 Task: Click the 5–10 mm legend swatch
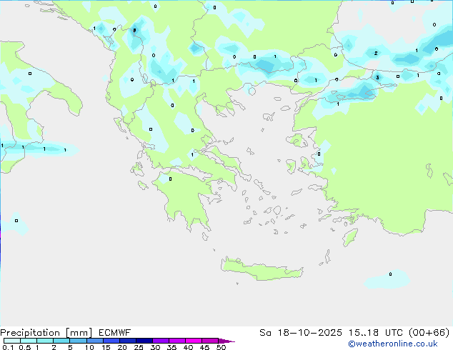(78, 341)
